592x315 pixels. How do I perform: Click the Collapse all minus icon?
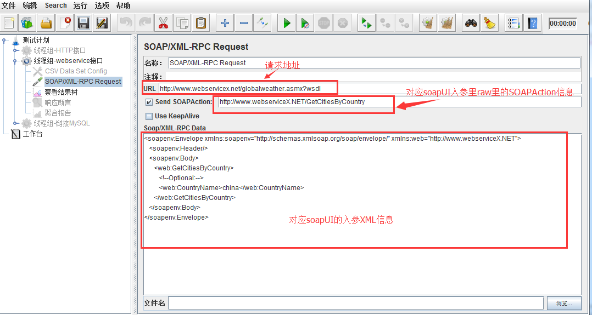(243, 24)
